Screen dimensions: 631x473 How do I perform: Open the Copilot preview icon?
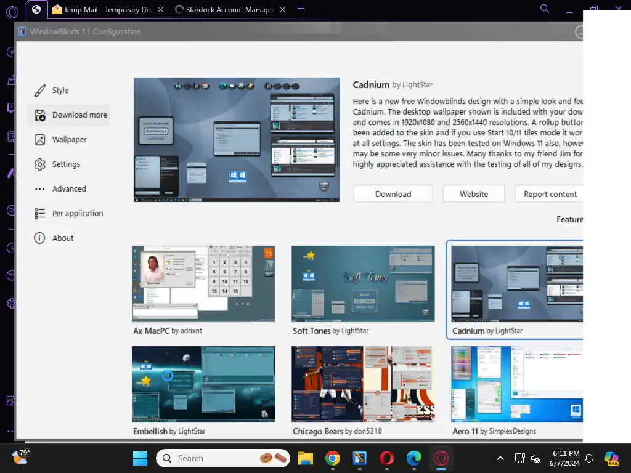612,458
